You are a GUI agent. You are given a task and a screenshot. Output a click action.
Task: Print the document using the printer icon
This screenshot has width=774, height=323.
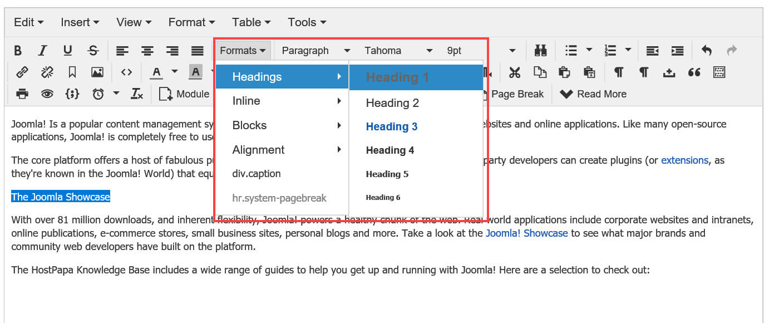22,94
